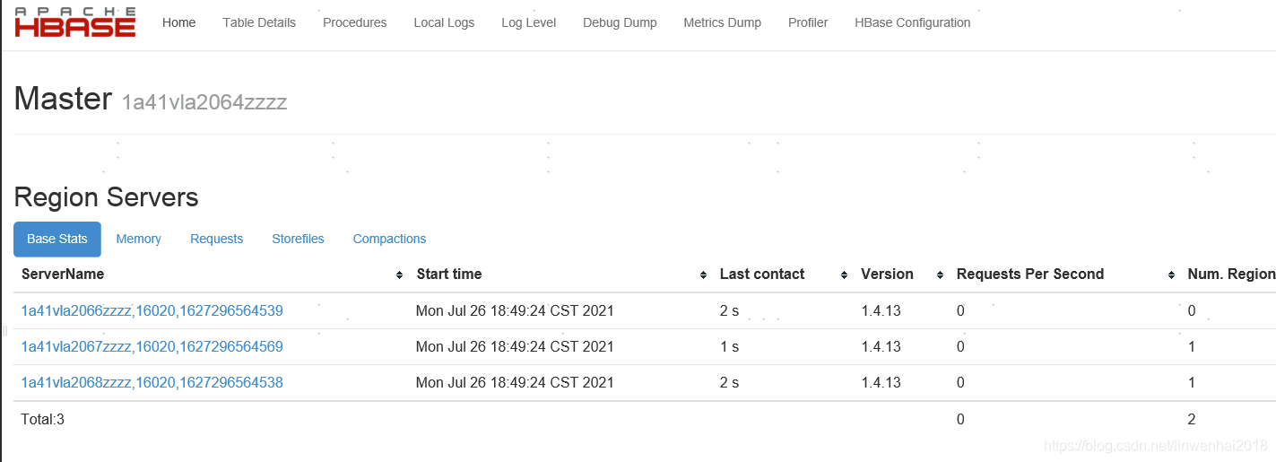
Task: Click the ServerName column header
Action: click(63, 275)
